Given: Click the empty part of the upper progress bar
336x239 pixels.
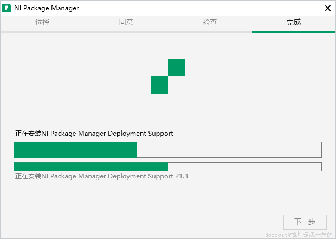Looking at the screenshot, I should [x=229, y=150].
